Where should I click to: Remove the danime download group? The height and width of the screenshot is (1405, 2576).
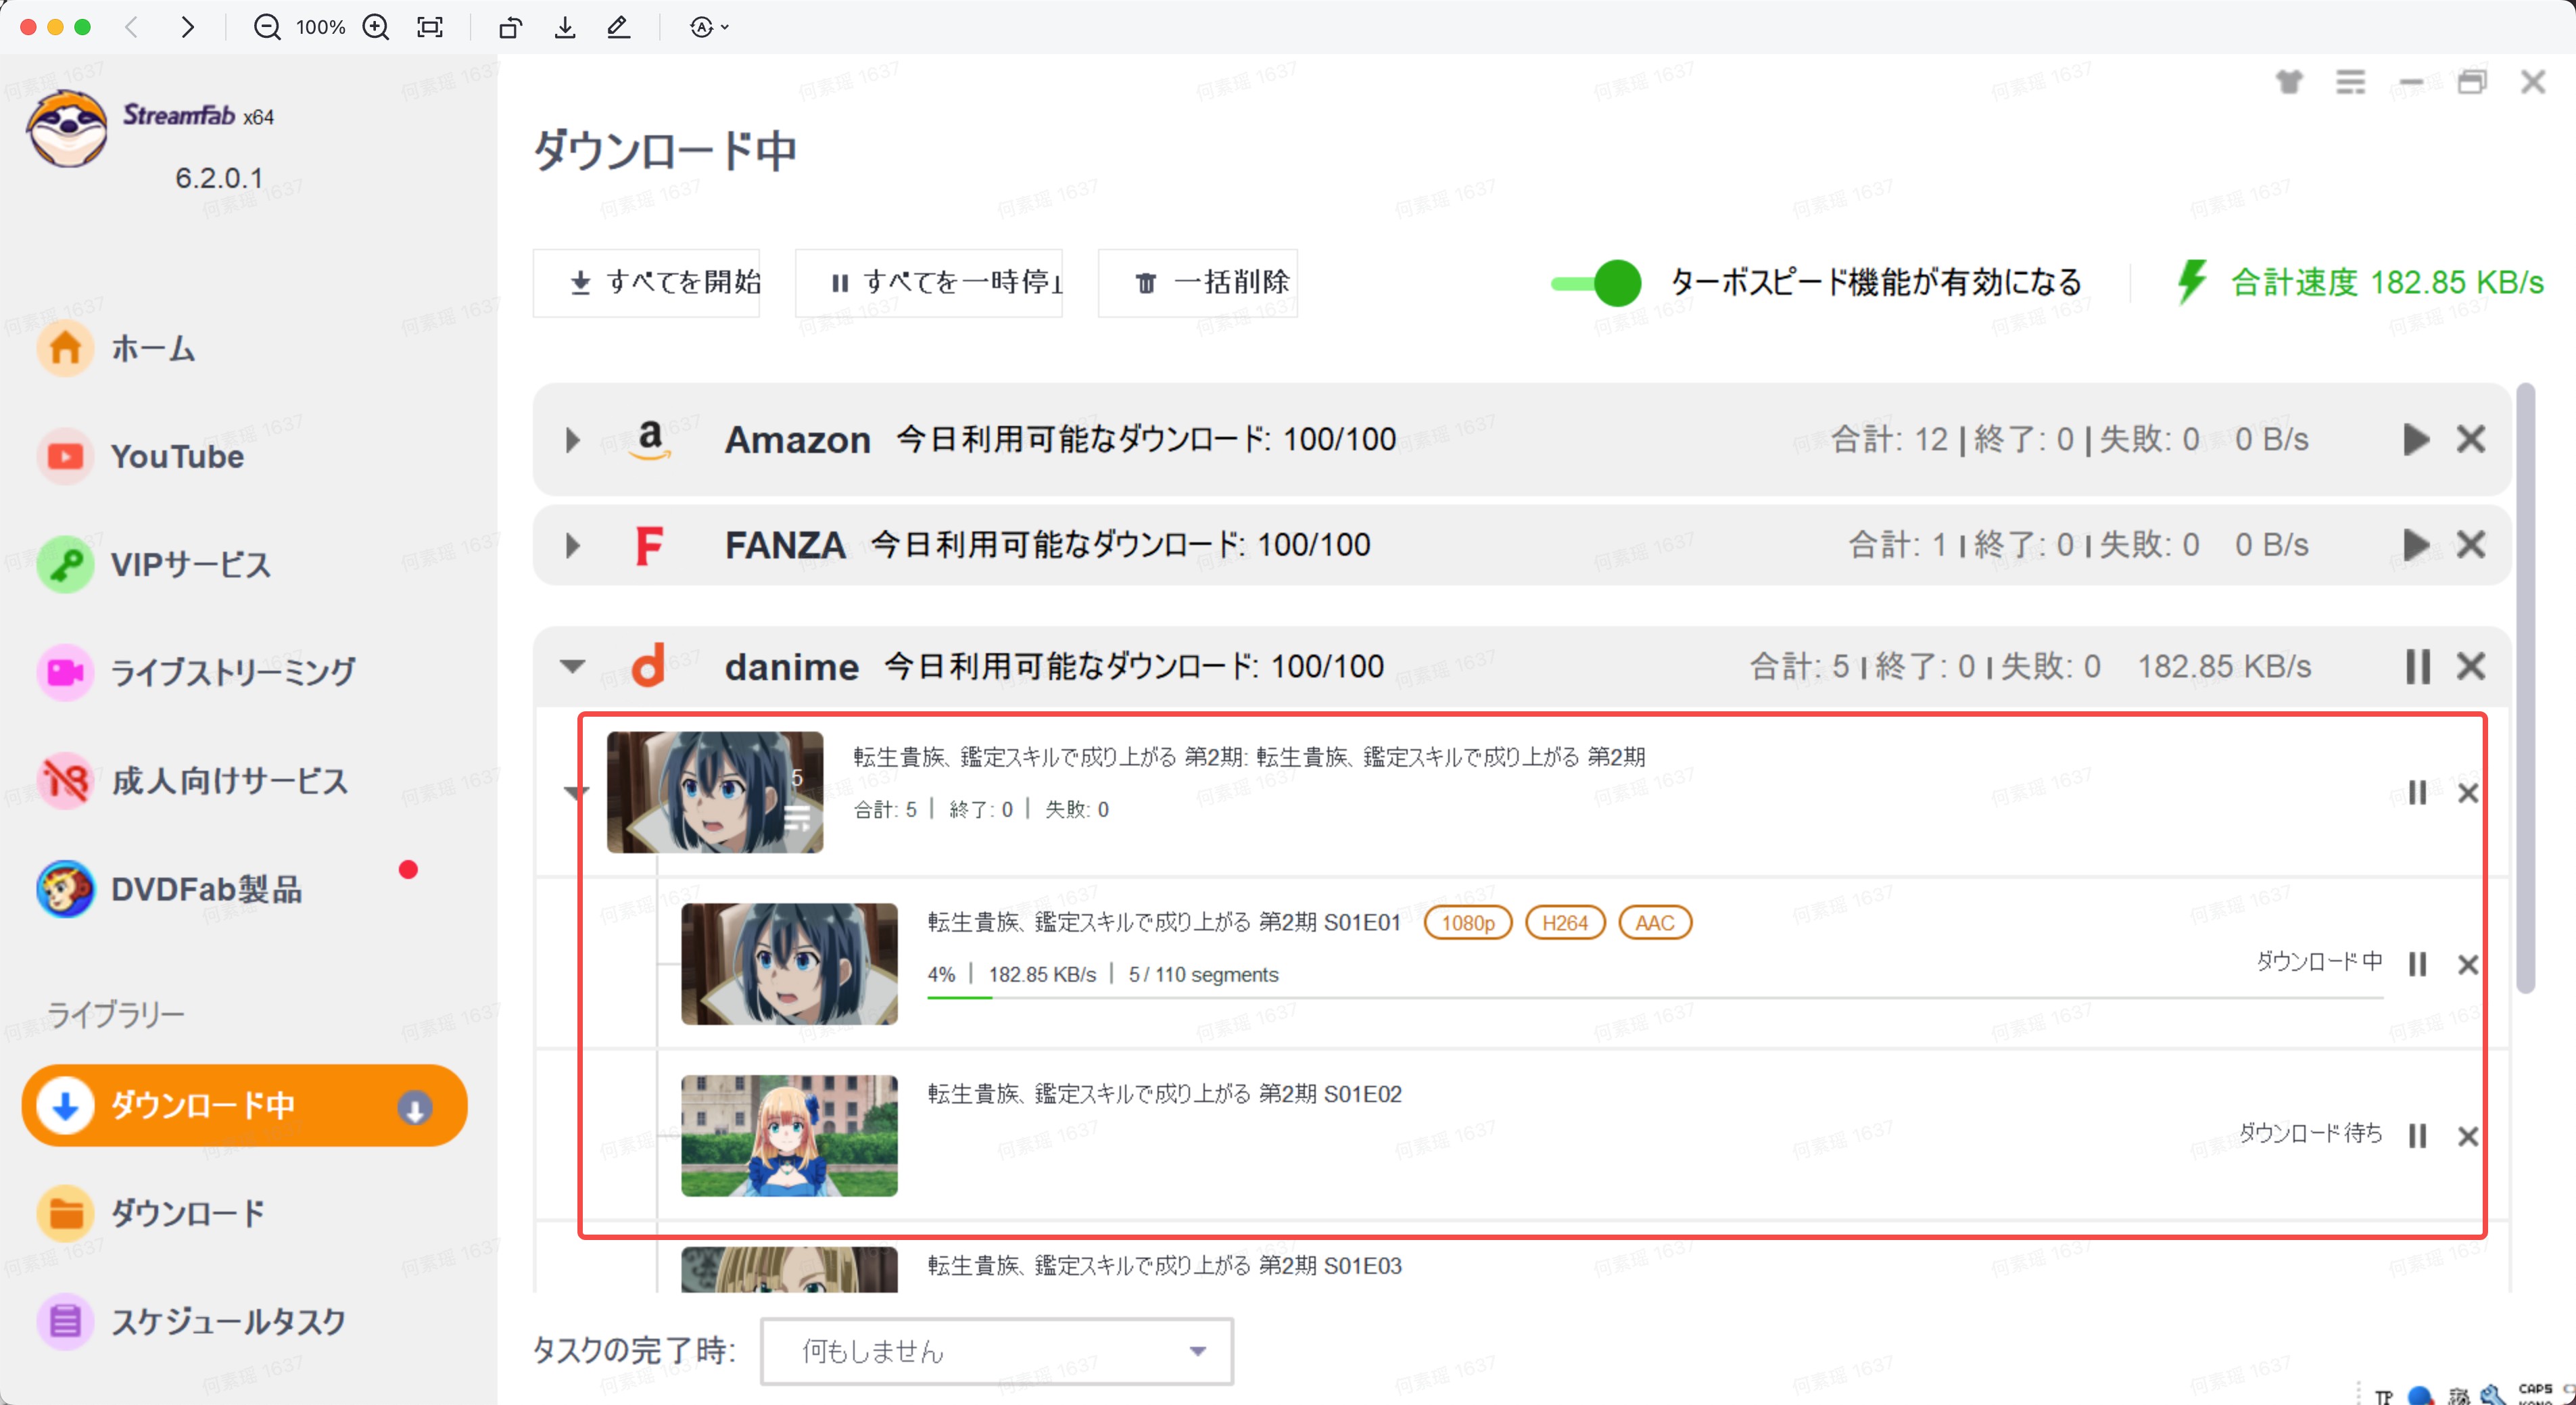(x=2470, y=666)
